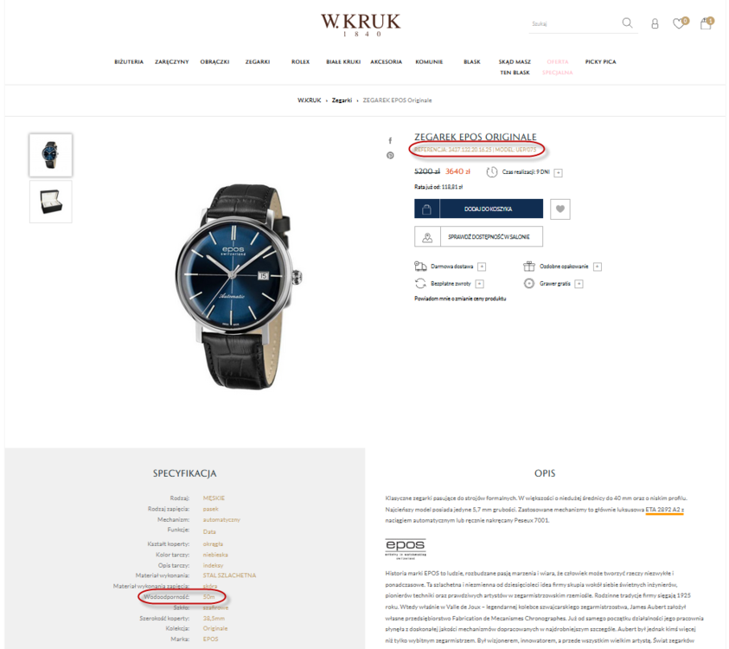The width and height of the screenshot is (729, 649).
Task: Click the W.KRUK 1840 logo
Action: click(361, 24)
